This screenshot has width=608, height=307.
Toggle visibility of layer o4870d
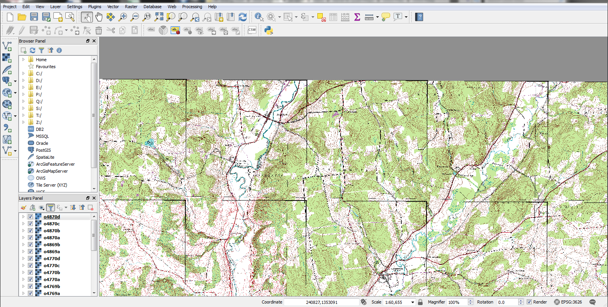(x=30, y=217)
